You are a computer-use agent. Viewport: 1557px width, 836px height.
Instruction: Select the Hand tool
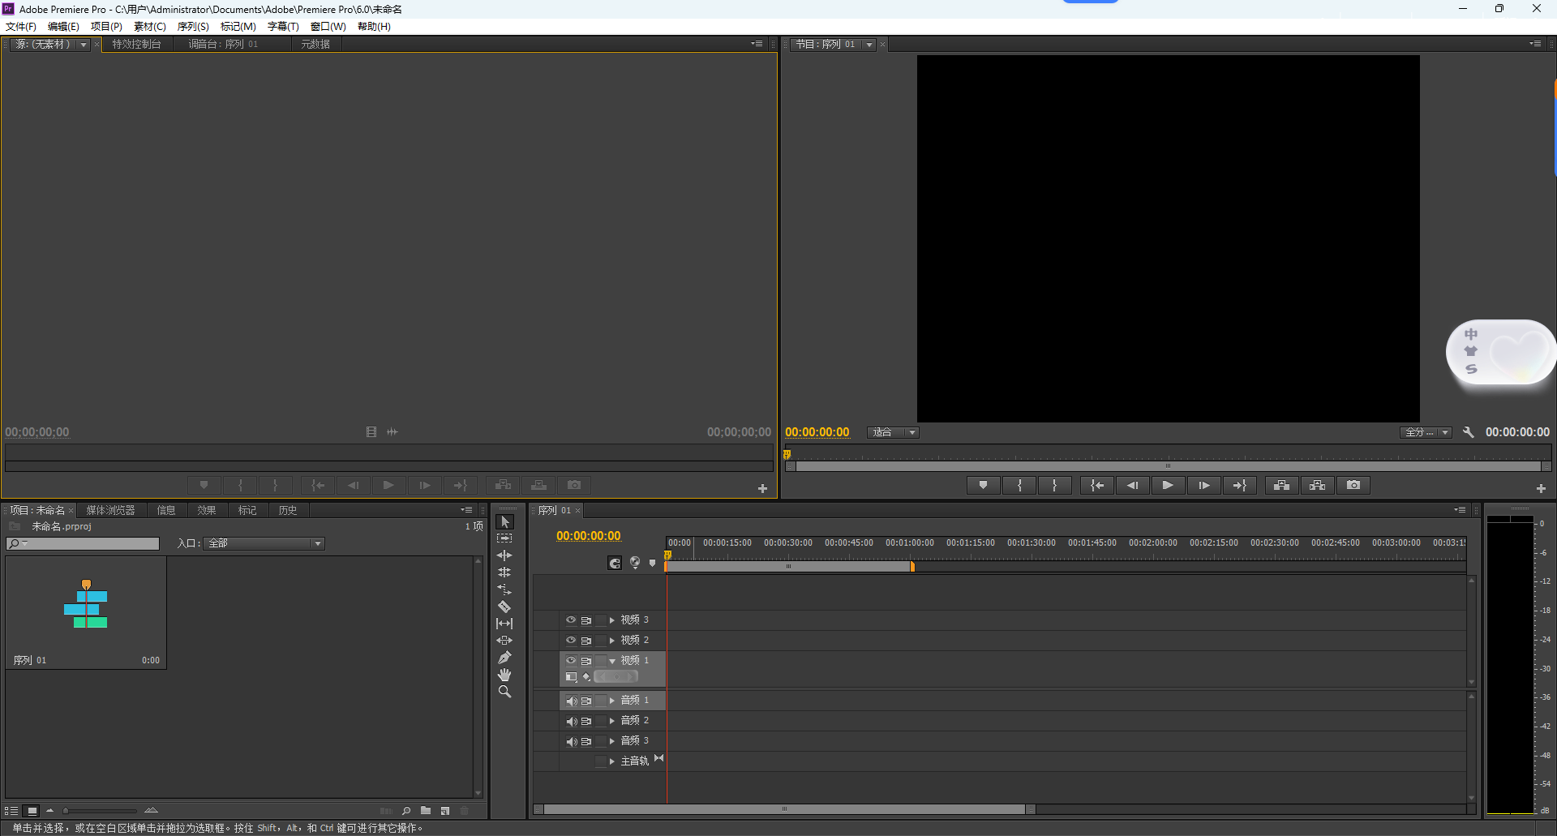point(504,675)
